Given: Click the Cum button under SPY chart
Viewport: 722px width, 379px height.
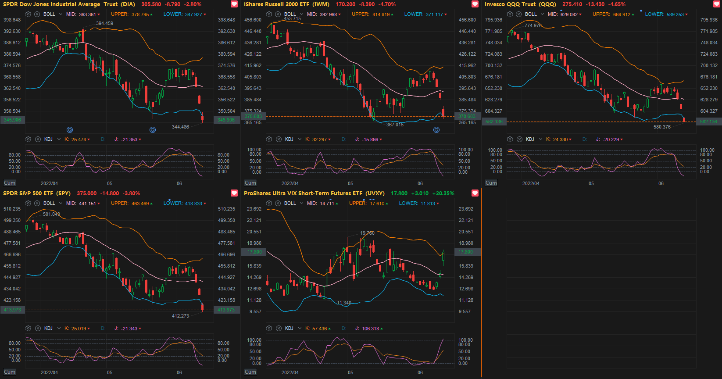Looking at the screenshot, I should click(10, 372).
